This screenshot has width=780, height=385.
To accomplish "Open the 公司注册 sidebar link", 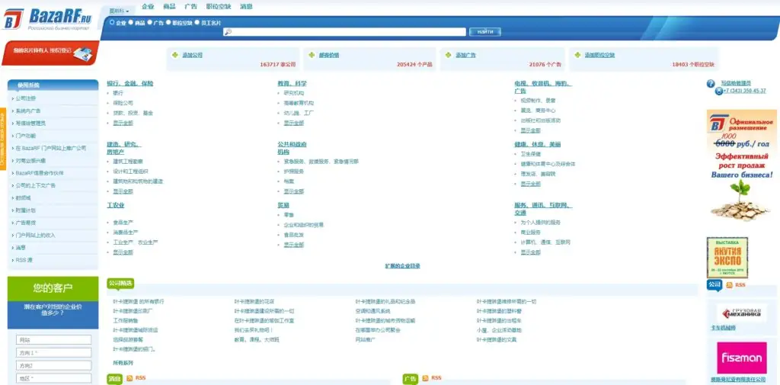I will 26,98.
